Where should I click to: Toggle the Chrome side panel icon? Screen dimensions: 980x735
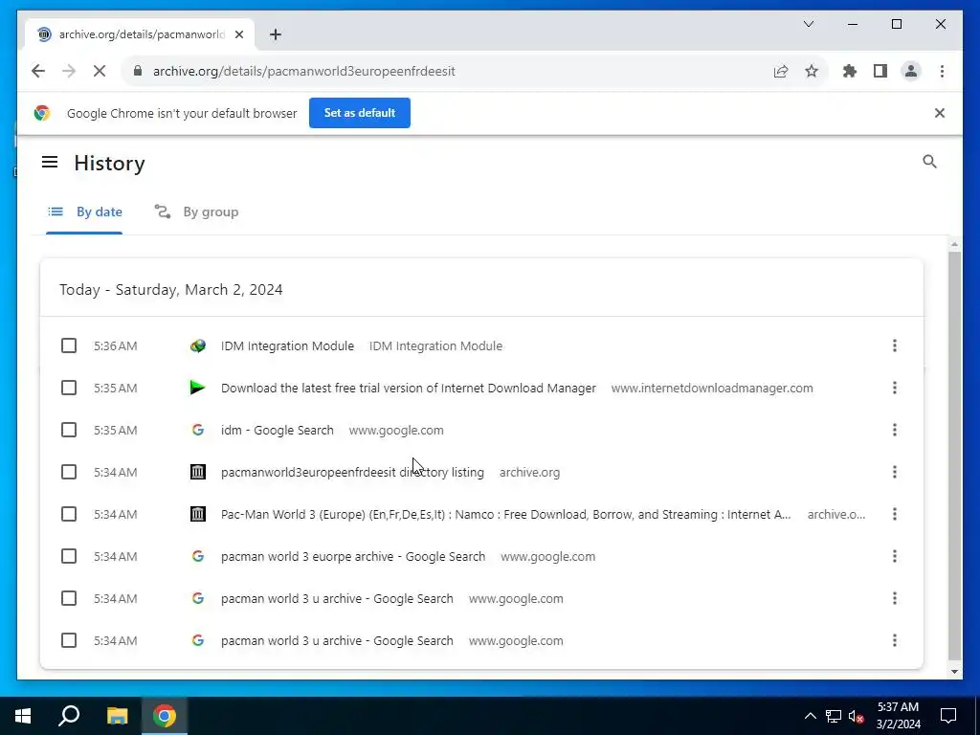[880, 71]
